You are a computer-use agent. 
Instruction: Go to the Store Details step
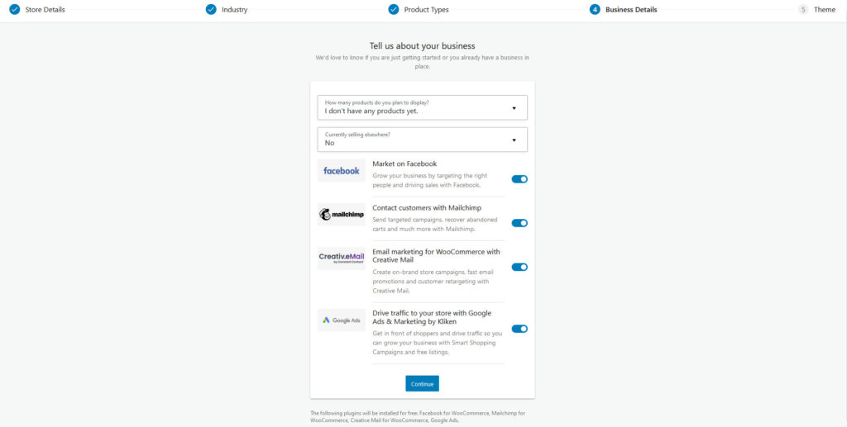(x=45, y=9)
